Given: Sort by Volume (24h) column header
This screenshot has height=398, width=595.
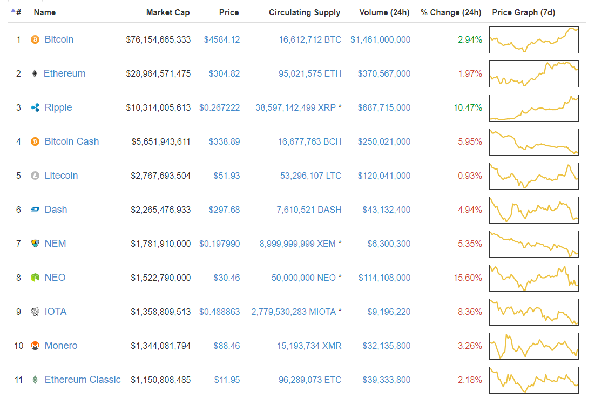Looking at the screenshot, I should [x=384, y=12].
